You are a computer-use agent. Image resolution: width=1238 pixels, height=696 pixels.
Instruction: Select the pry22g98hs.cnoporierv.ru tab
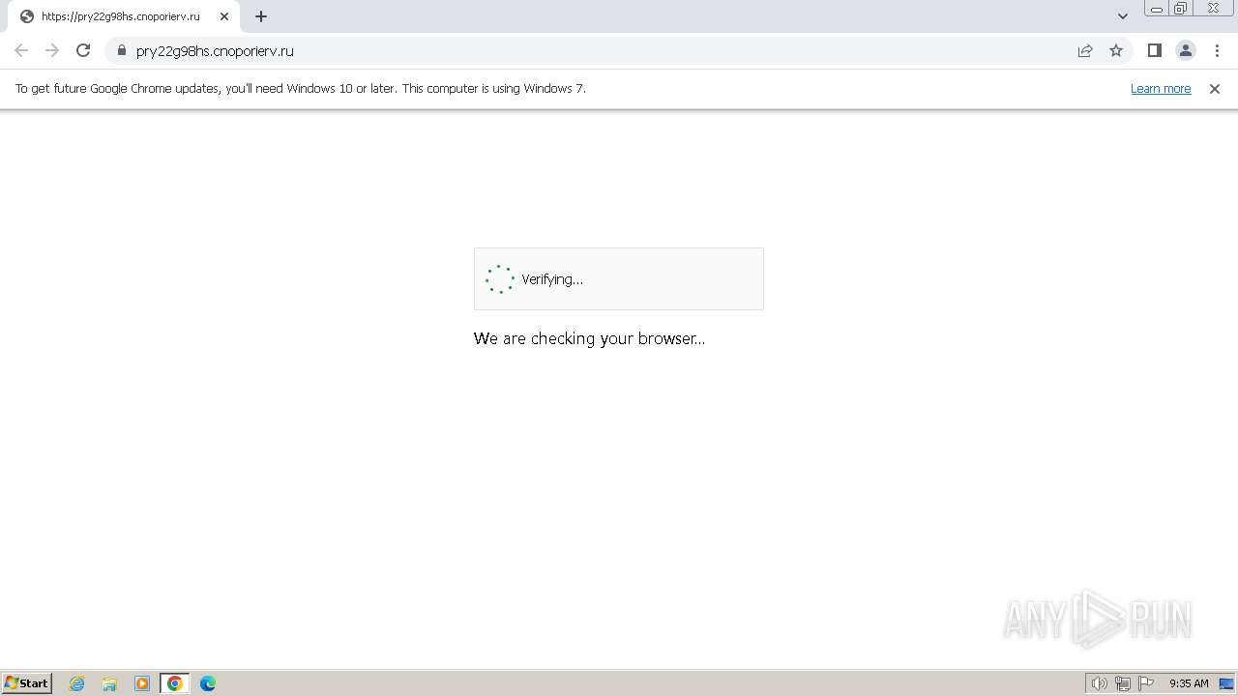(124, 16)
